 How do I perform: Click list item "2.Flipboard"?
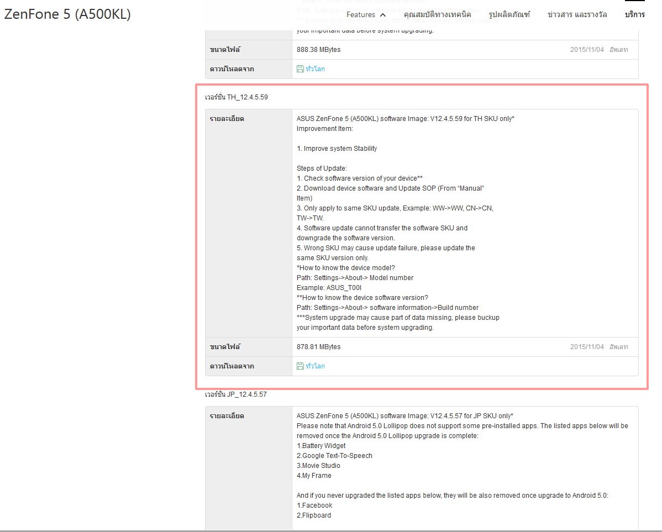(314, 515)
